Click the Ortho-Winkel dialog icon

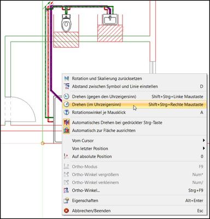66,191
